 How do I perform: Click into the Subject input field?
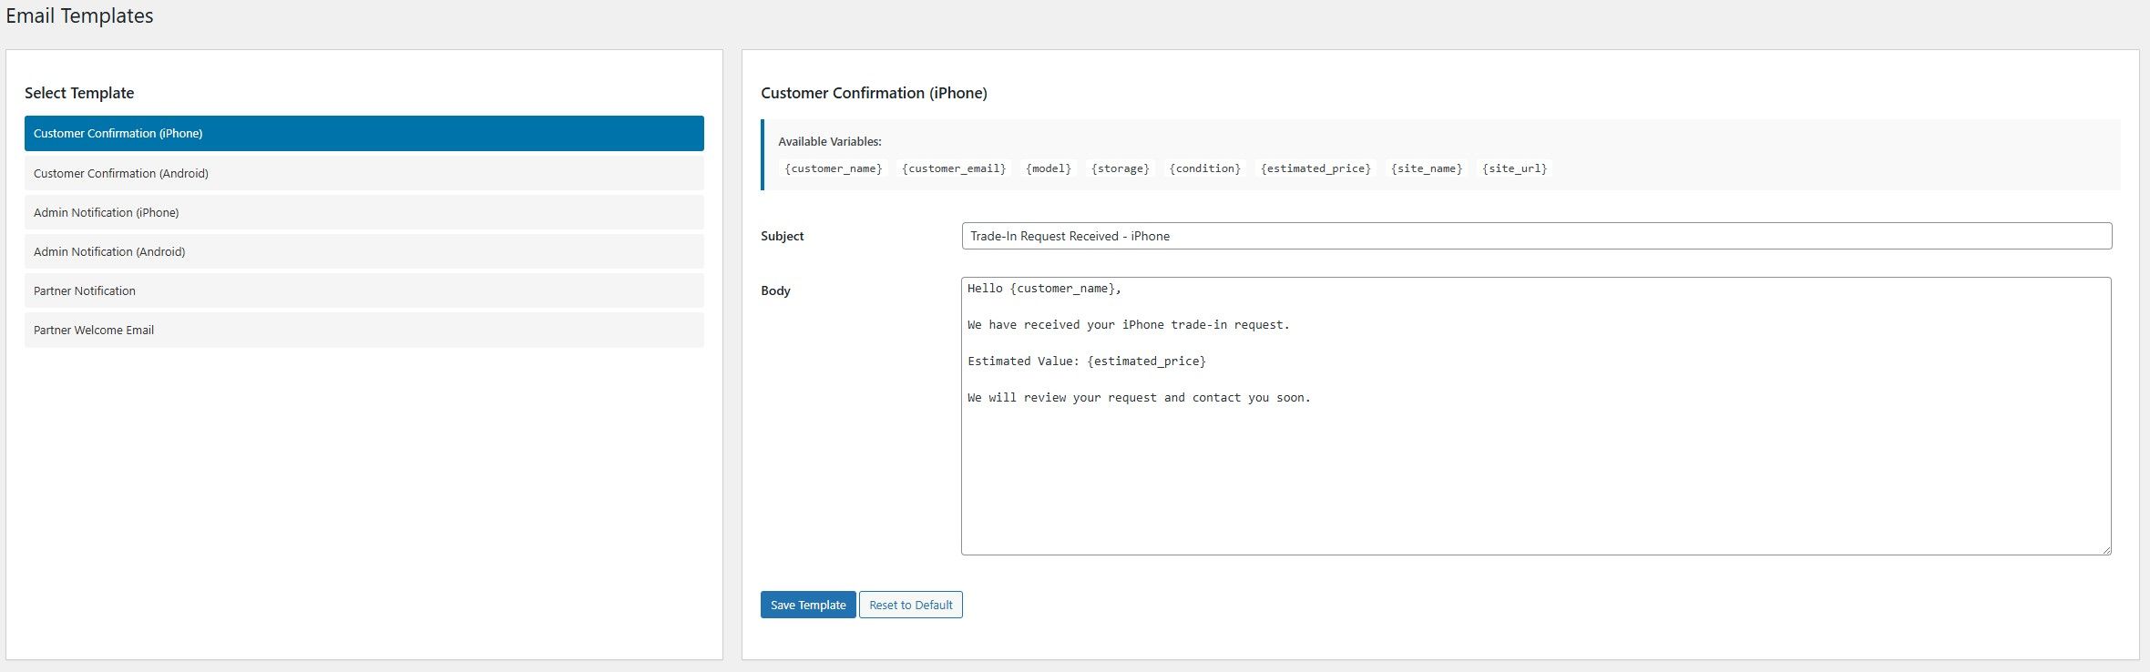click(1536, 236)
